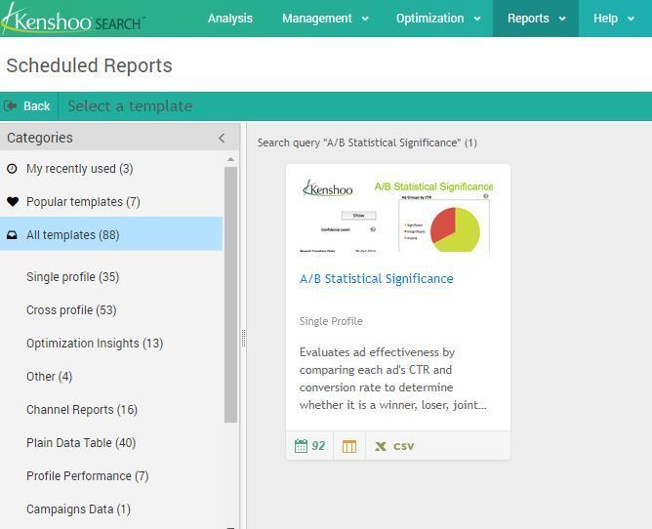Screen dimensions: 652x529
Task: Open the Help menu
Action: 605,19
